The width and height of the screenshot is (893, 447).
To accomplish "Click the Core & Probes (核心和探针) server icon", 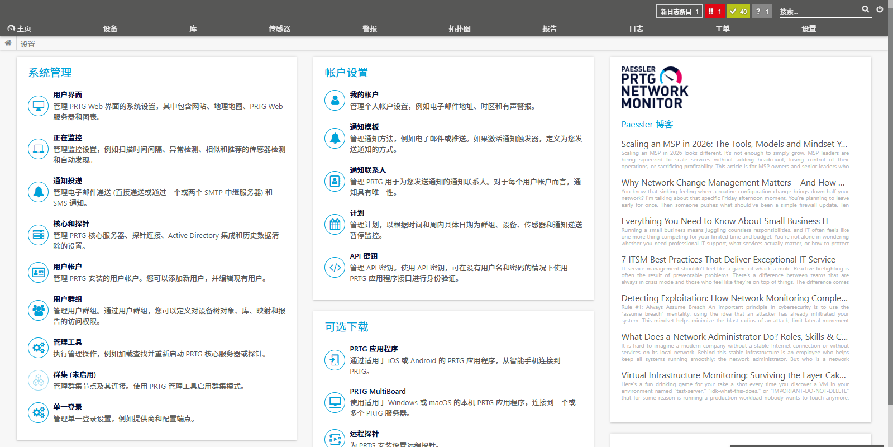I will (x=38, y=235).
